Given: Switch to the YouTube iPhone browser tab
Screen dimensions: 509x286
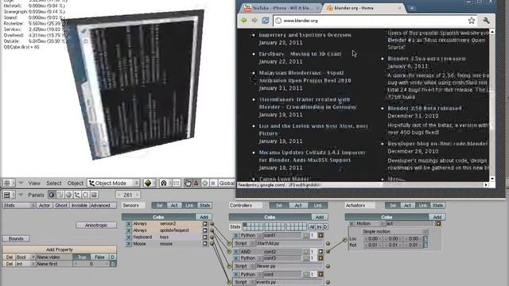Looking at the screenshot, I should click(x=281, y=8).
